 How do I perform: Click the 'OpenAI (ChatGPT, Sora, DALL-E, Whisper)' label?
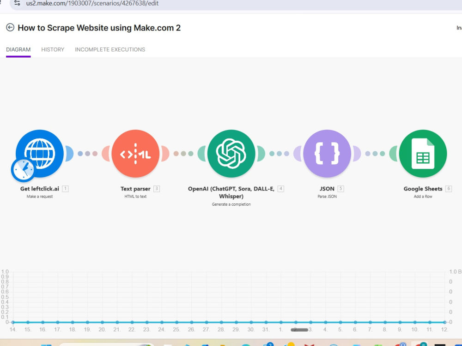click(x=231, y=192)
